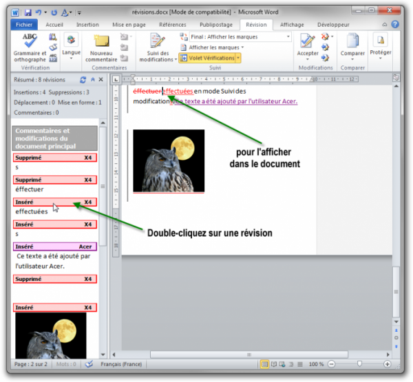Viewport: 413px width, 382px height.
Task: Refresh the revision count in reviewing pane
Action: (x=83, y=80)
